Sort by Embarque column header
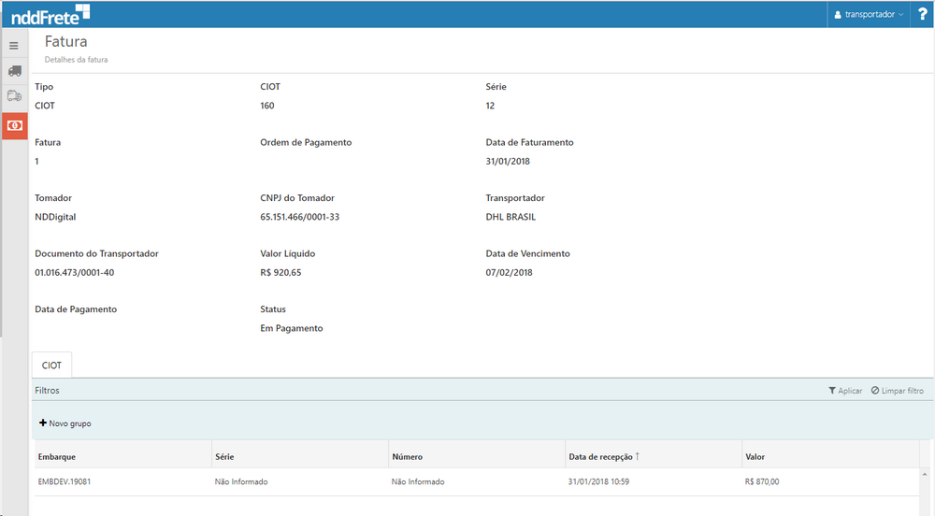Viewport: 935px width, 516px height. click(57, 457)
